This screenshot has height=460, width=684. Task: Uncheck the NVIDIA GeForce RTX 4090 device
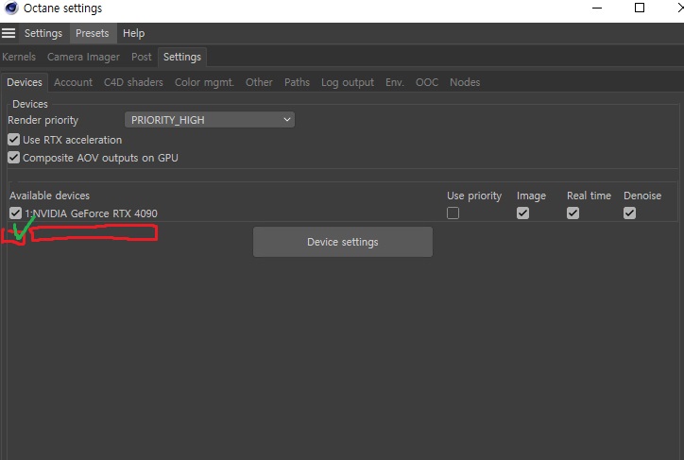(x=15, y=213)
